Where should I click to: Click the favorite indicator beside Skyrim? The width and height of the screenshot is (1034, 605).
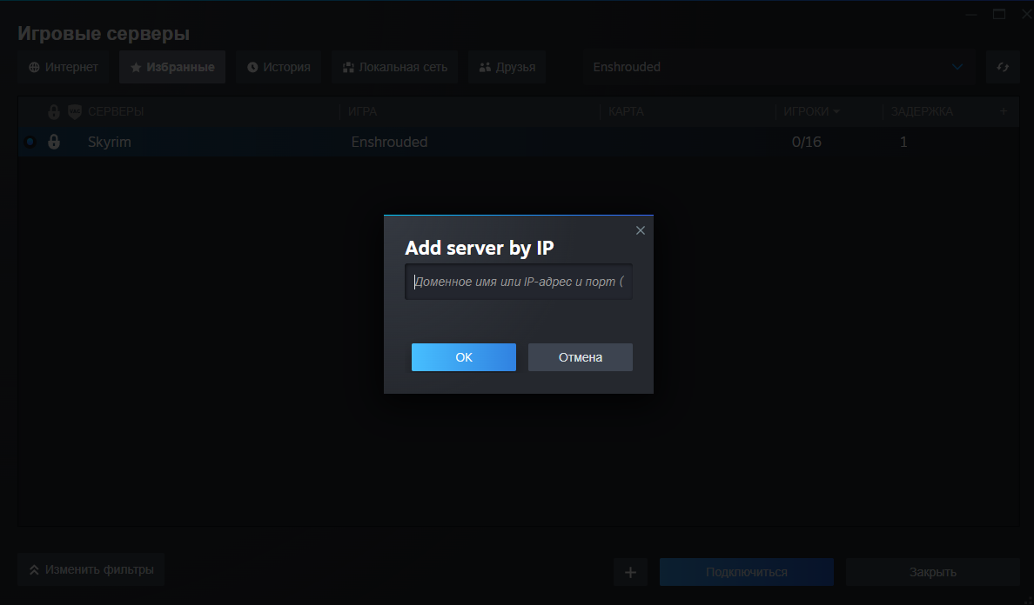(30, 142)
